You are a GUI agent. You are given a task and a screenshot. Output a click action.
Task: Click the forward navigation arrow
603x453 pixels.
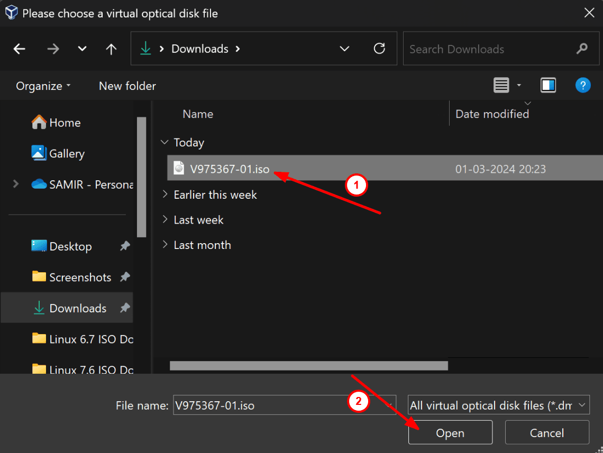pyautogui.click(x=53, y=49)
